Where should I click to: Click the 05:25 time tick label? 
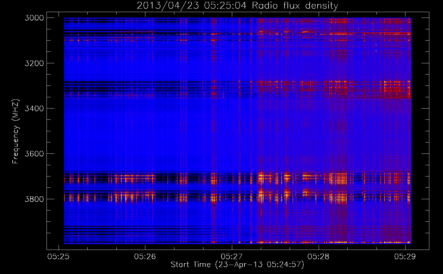[58, 256]
